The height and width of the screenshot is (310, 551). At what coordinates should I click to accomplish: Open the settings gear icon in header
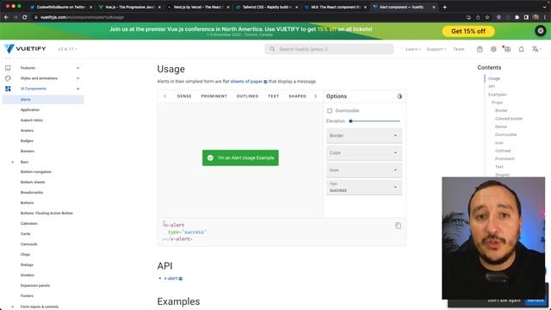(493, 49)
